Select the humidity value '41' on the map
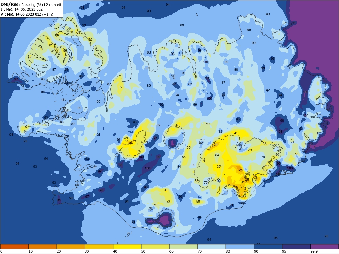The image size is (339, 254). click(x=236, y=133)
